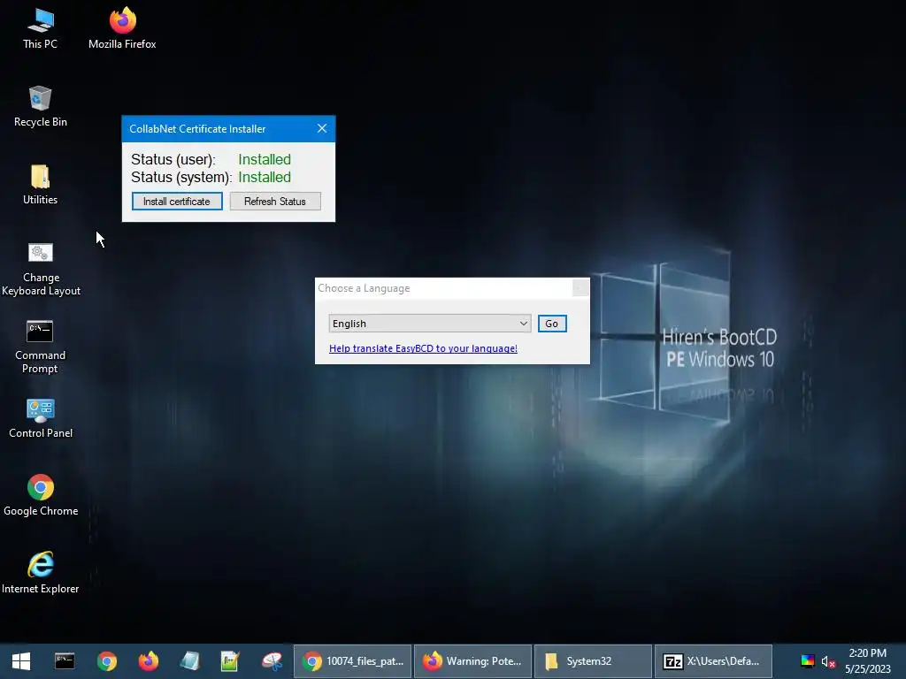Open This PC desktop icon
906x679 pixels.
tap(41, 28)
